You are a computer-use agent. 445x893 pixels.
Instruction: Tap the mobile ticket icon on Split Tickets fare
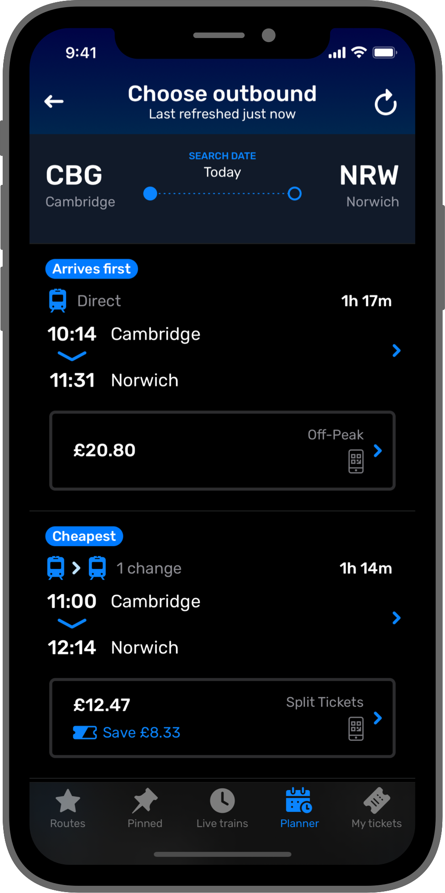pos(356,729)
